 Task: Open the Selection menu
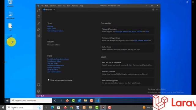[53, 6]
